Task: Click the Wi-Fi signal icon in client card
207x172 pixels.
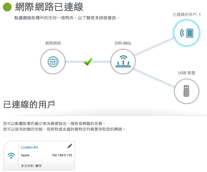Action: (11, 155)
